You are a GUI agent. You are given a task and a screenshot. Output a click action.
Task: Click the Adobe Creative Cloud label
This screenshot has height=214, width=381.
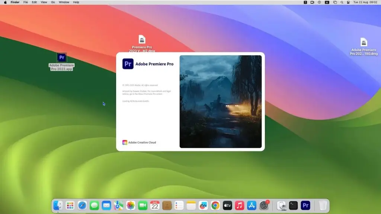coord(142,142)
